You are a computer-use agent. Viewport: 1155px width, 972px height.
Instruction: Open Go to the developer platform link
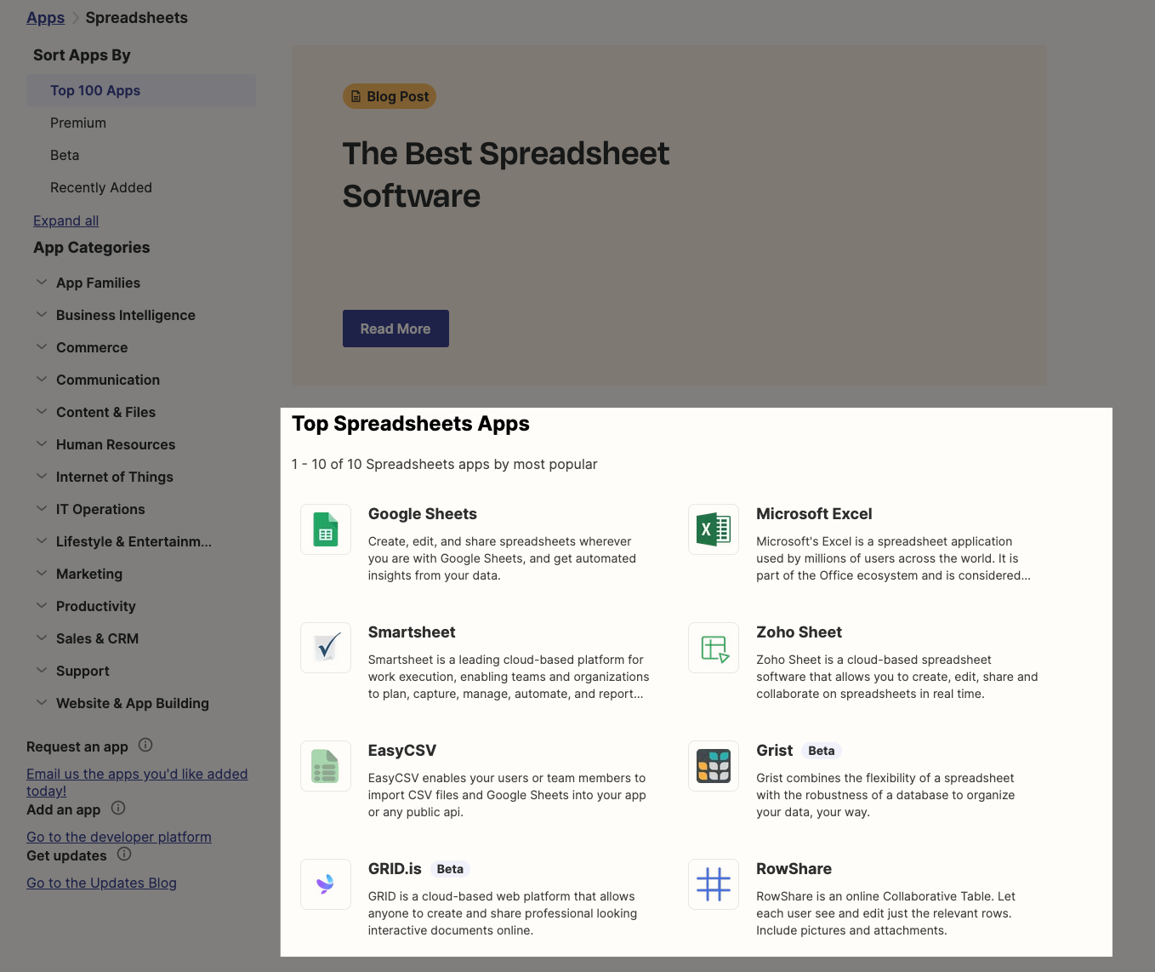tap(119, 837)
